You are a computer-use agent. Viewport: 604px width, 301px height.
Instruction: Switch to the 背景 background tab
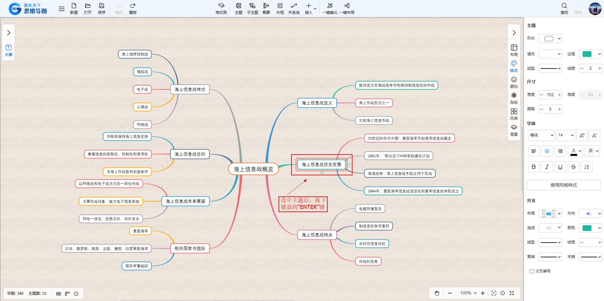(x=514, y=130)
